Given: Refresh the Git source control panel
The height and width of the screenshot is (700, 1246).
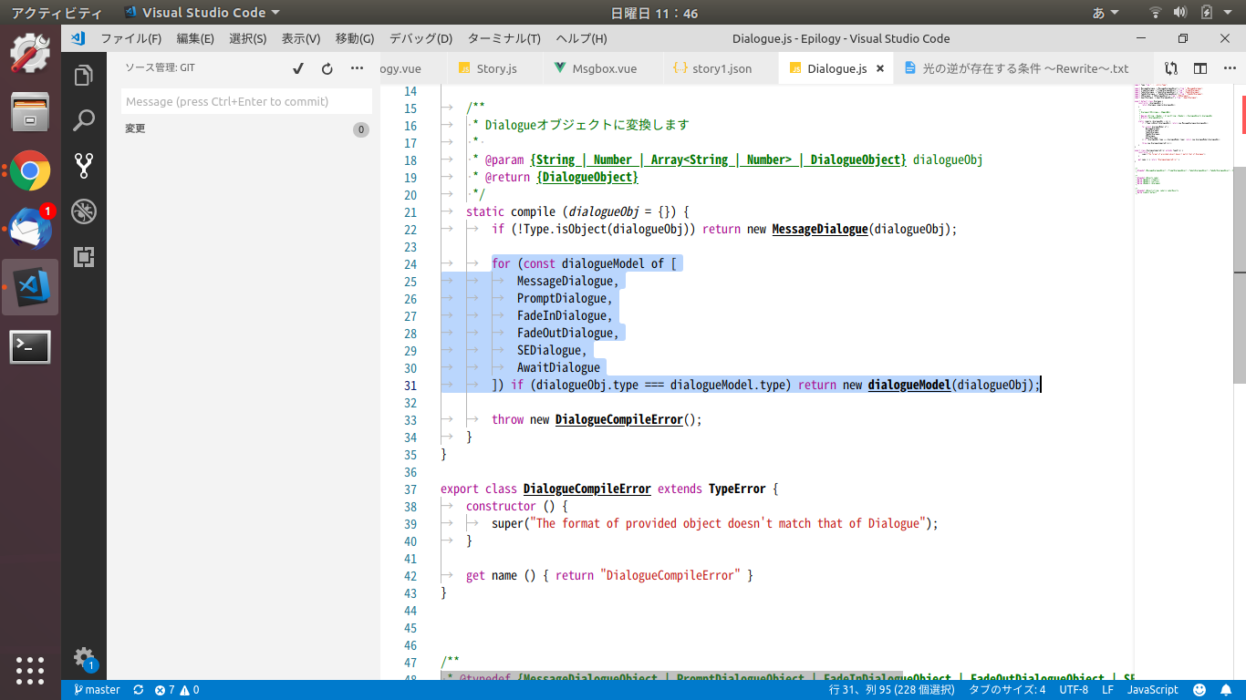Looking at the screenshot, I should pyautogui.click(x=327, y=68).
